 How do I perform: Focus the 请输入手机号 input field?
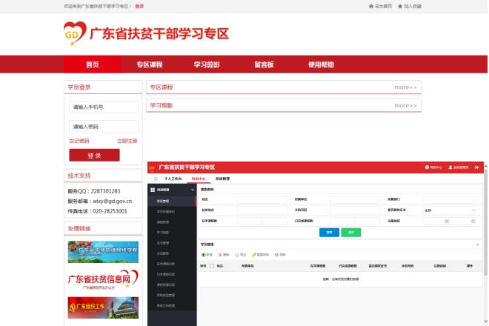coord(104,107)
